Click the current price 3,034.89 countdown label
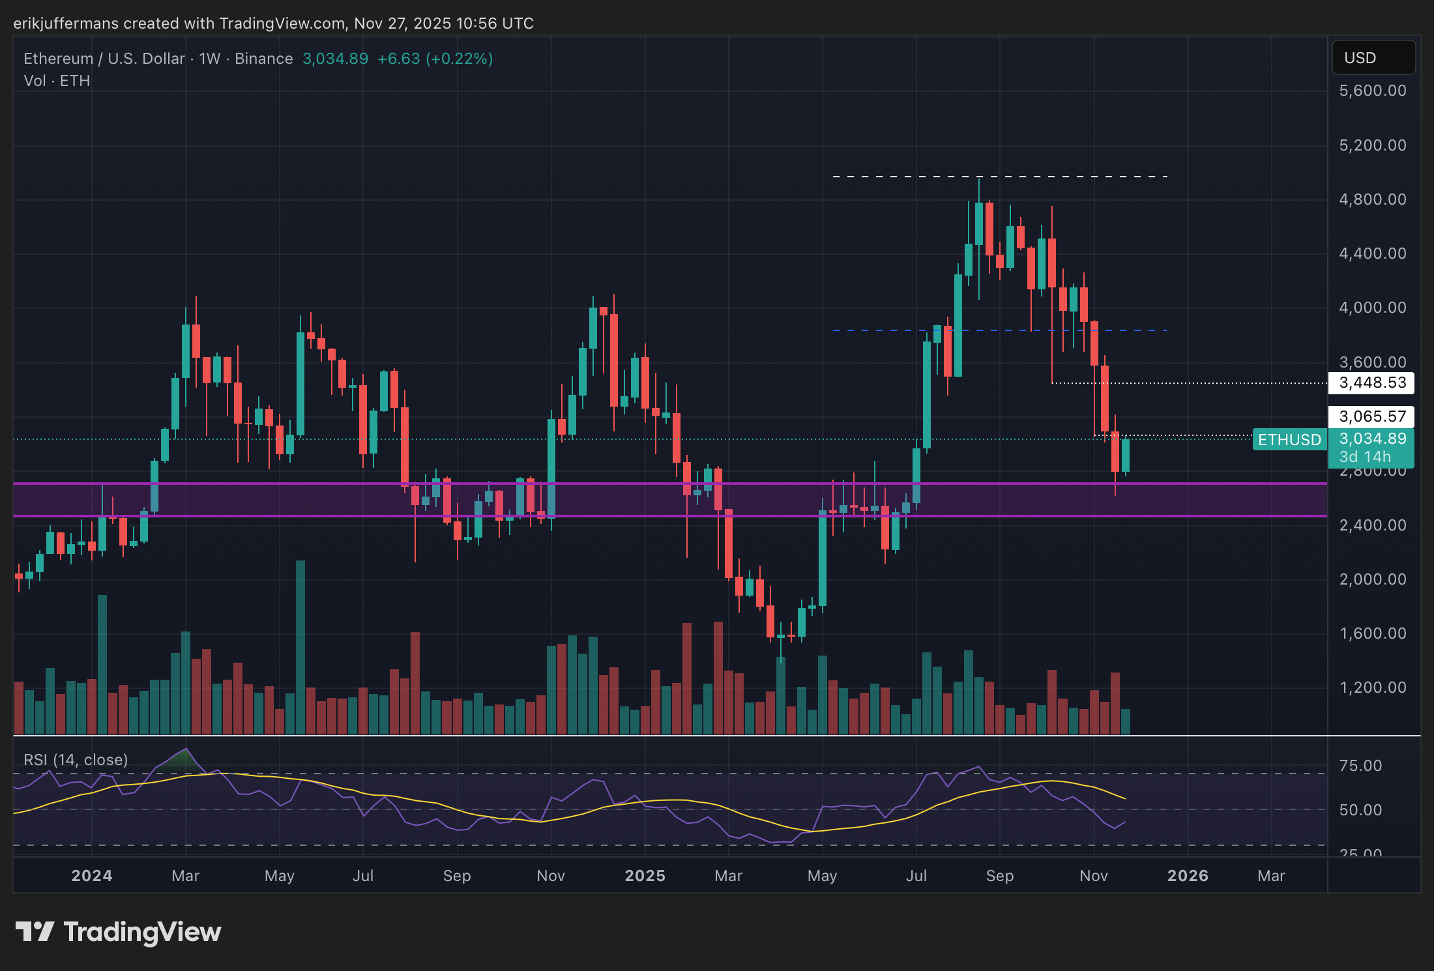 click(1371, 448)
